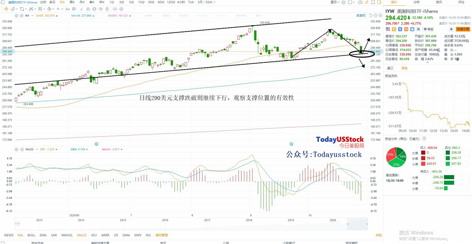Open 指标管理 indicator management
The width and height of the screenshot is (472, 244).
162,235
